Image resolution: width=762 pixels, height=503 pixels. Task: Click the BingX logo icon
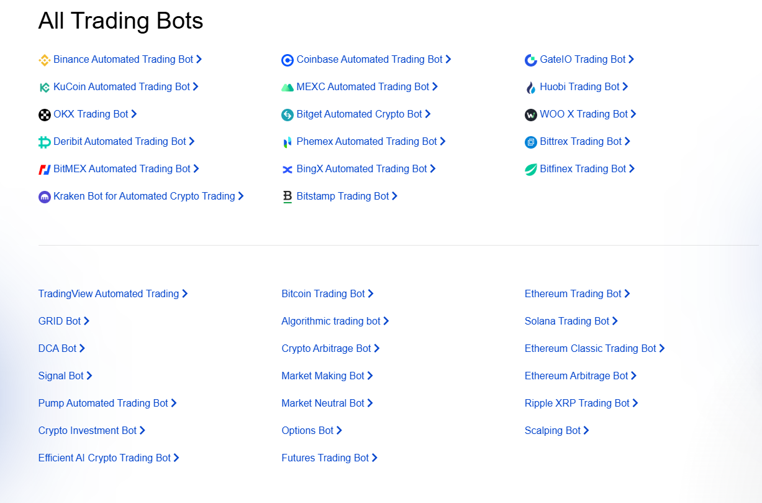(288, 170)
